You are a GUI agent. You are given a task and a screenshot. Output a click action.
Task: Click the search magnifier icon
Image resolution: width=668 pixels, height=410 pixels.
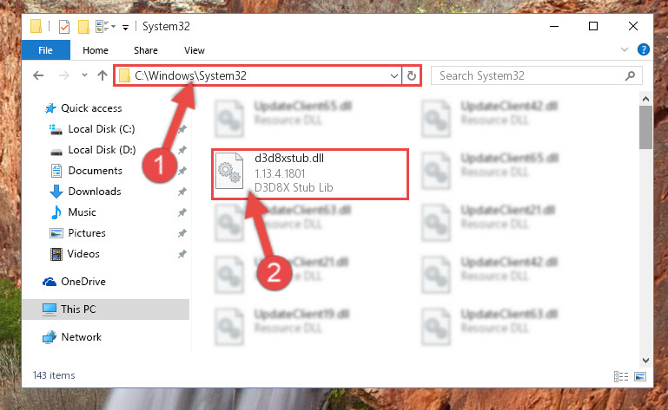pos(630,75)
